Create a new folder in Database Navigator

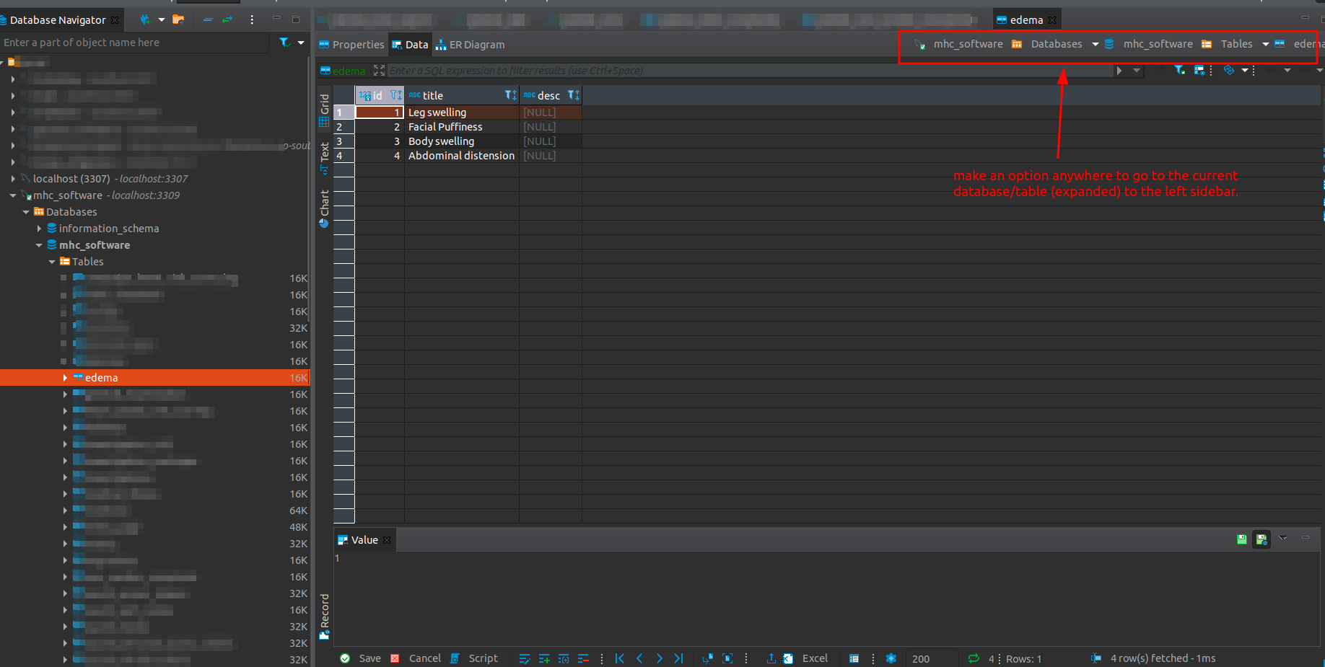[178, 19]
